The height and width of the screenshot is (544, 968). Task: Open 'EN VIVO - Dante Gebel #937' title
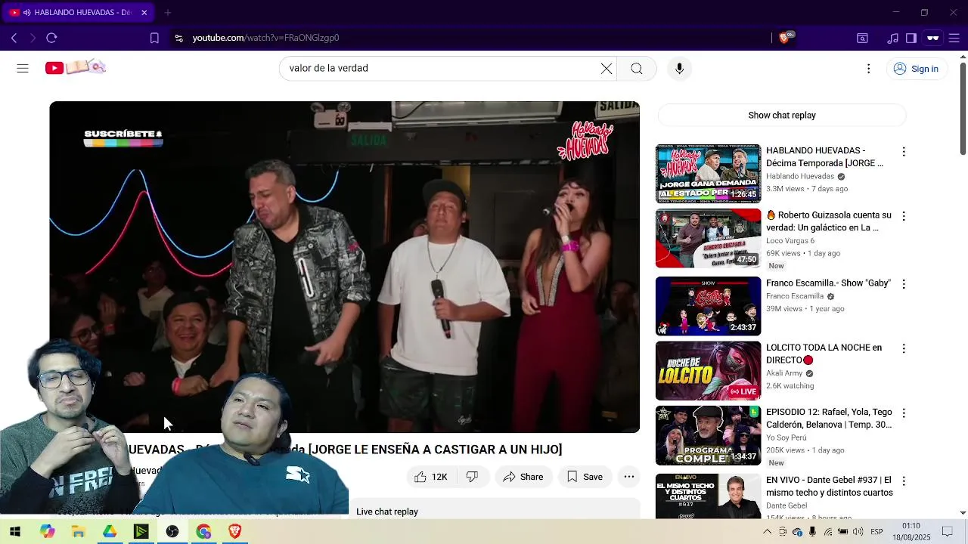(x=830, y=486)
